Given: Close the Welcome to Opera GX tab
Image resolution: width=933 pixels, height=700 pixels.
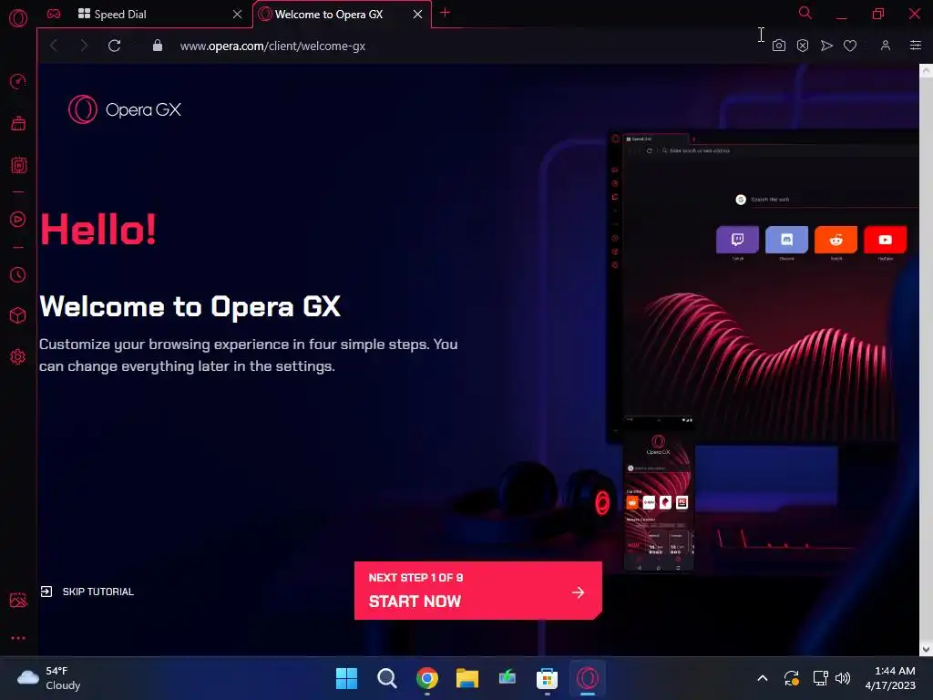Looking at the screenshot, I should point(417,15).
